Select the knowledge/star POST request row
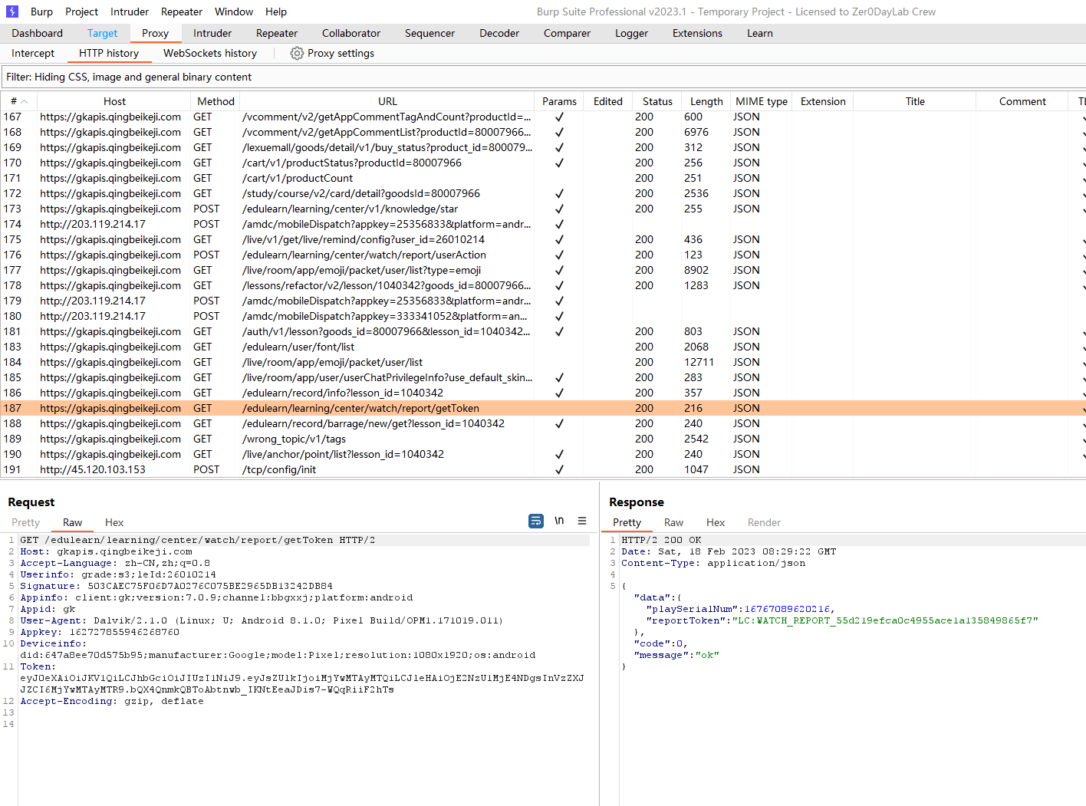 [x=543, y=209]
